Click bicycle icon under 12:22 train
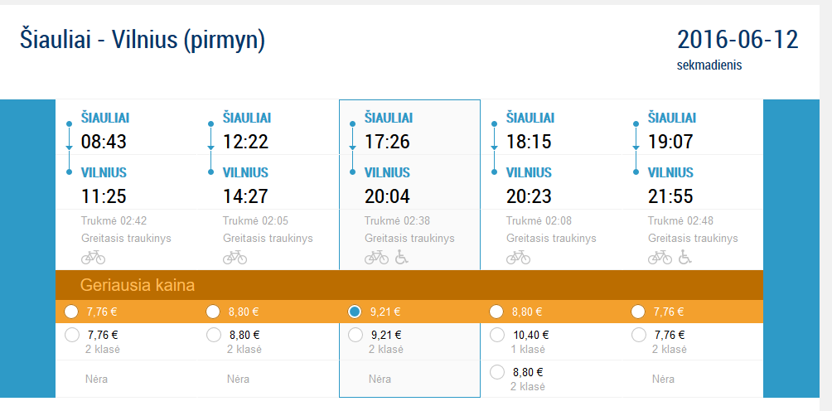 click(x=235, y=257)
